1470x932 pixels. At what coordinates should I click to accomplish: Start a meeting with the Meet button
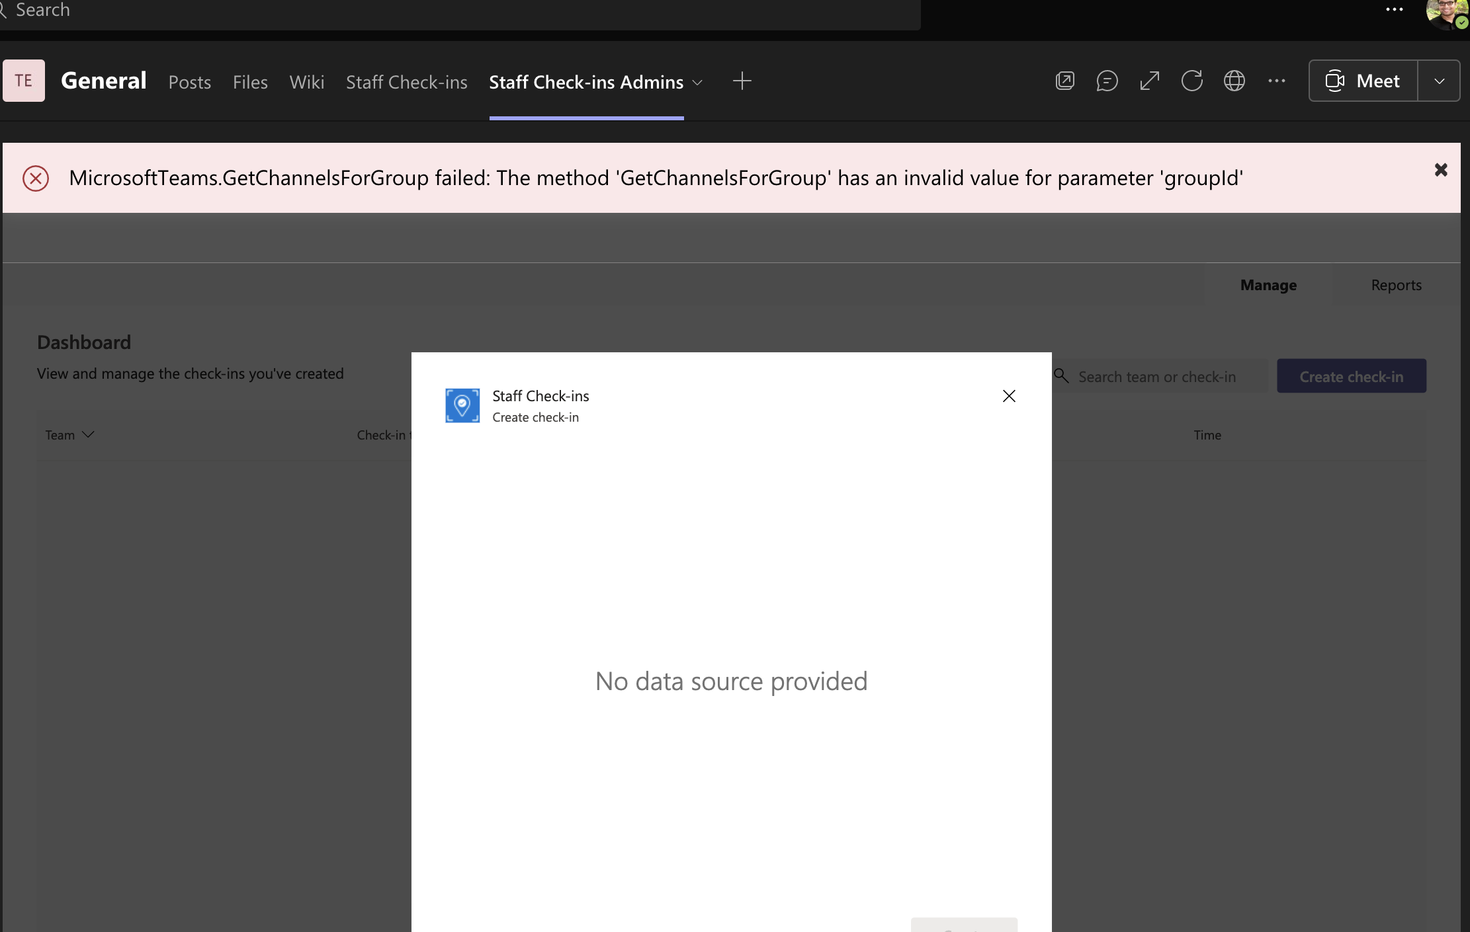tap(1362, 80)
